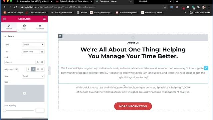Image resolution: width=213 pixels, height=120 pixels.
Task: Click the MORE INFORMATION button
Action: (133, 106)
